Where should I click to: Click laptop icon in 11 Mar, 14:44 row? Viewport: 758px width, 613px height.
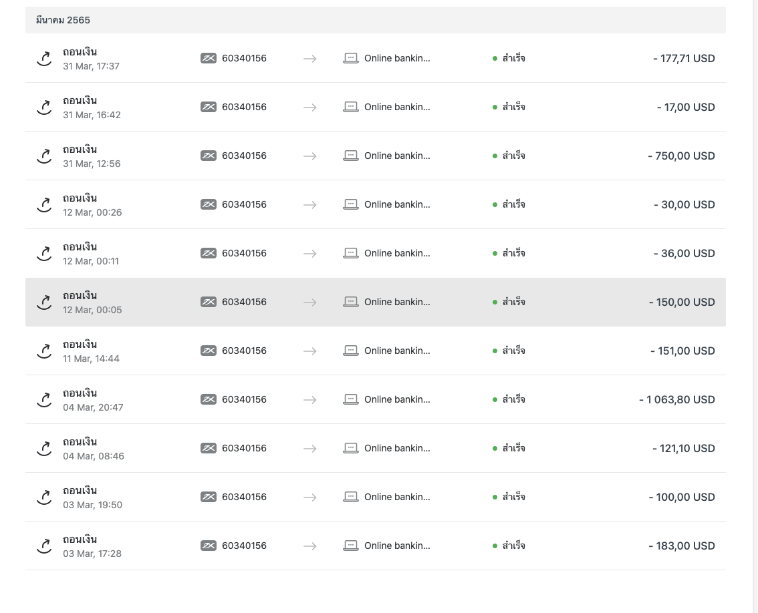click(351, 351)
